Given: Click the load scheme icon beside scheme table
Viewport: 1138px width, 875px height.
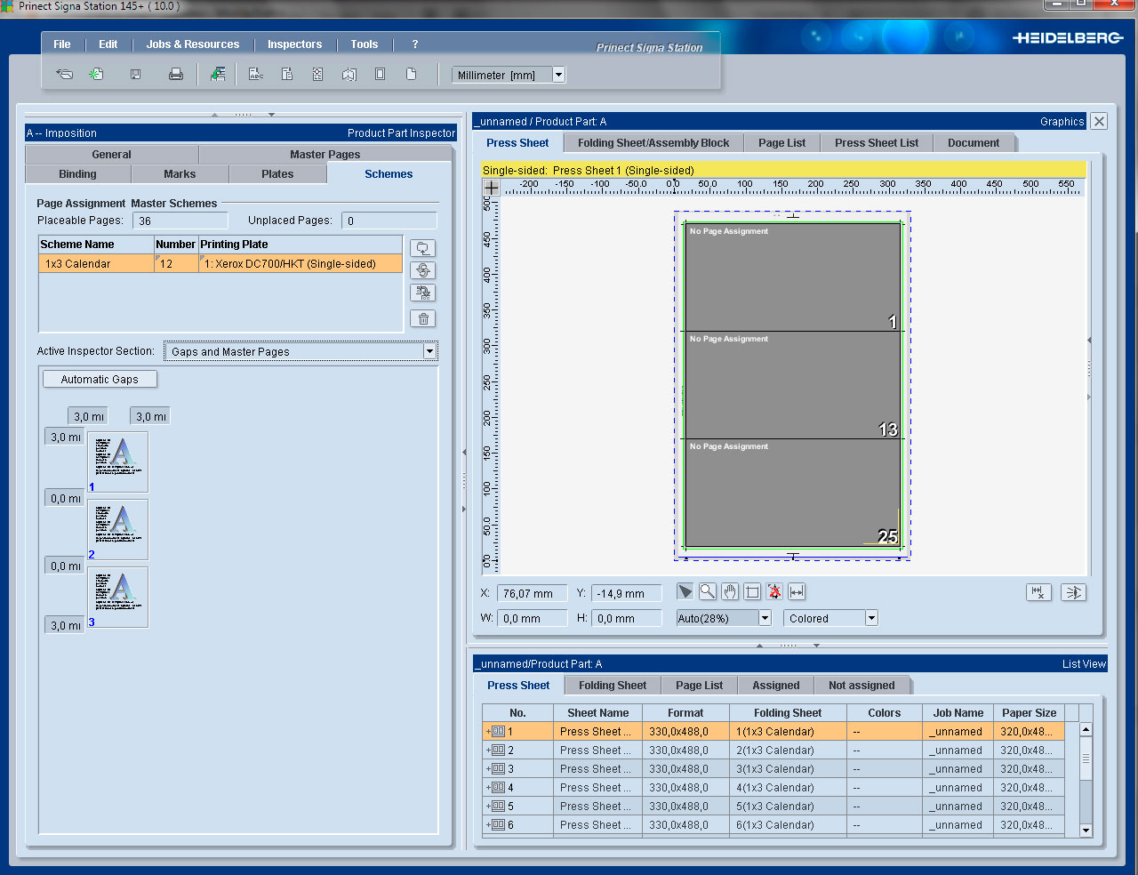Looking at the screenshot, I should [423, 248].
